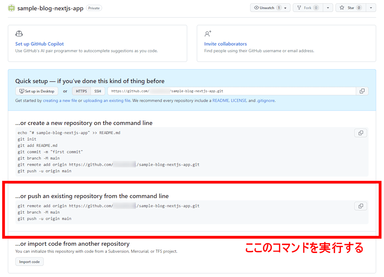Screen dimensions: 384x277
Task: Click the Fork button
Action: coord(308,8)
